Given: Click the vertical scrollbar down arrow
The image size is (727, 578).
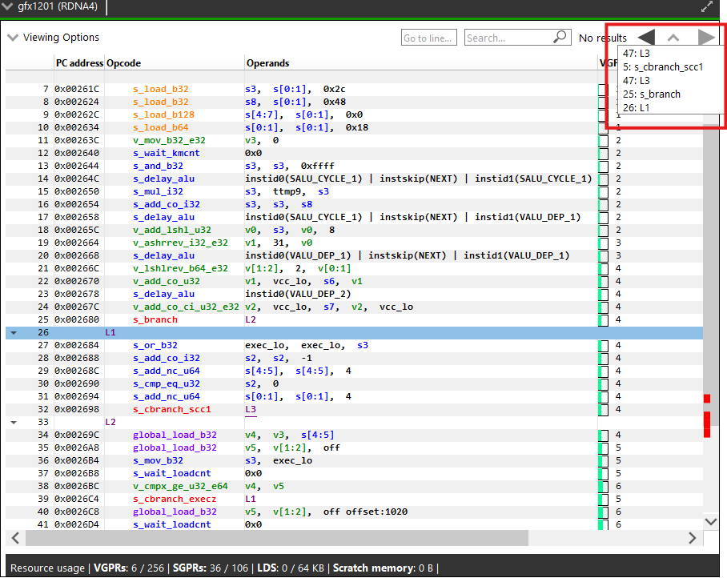Looking at the screenshot, I should 710,521.
